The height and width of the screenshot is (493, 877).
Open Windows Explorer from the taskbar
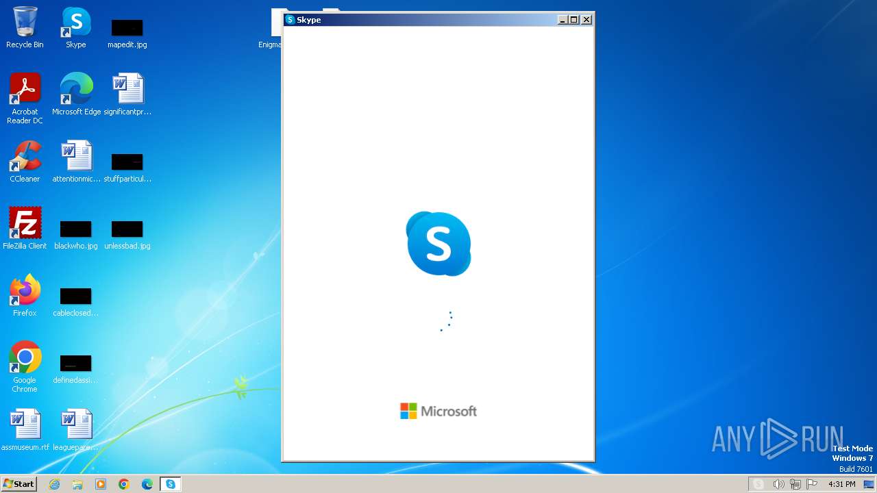click(77, 484)
